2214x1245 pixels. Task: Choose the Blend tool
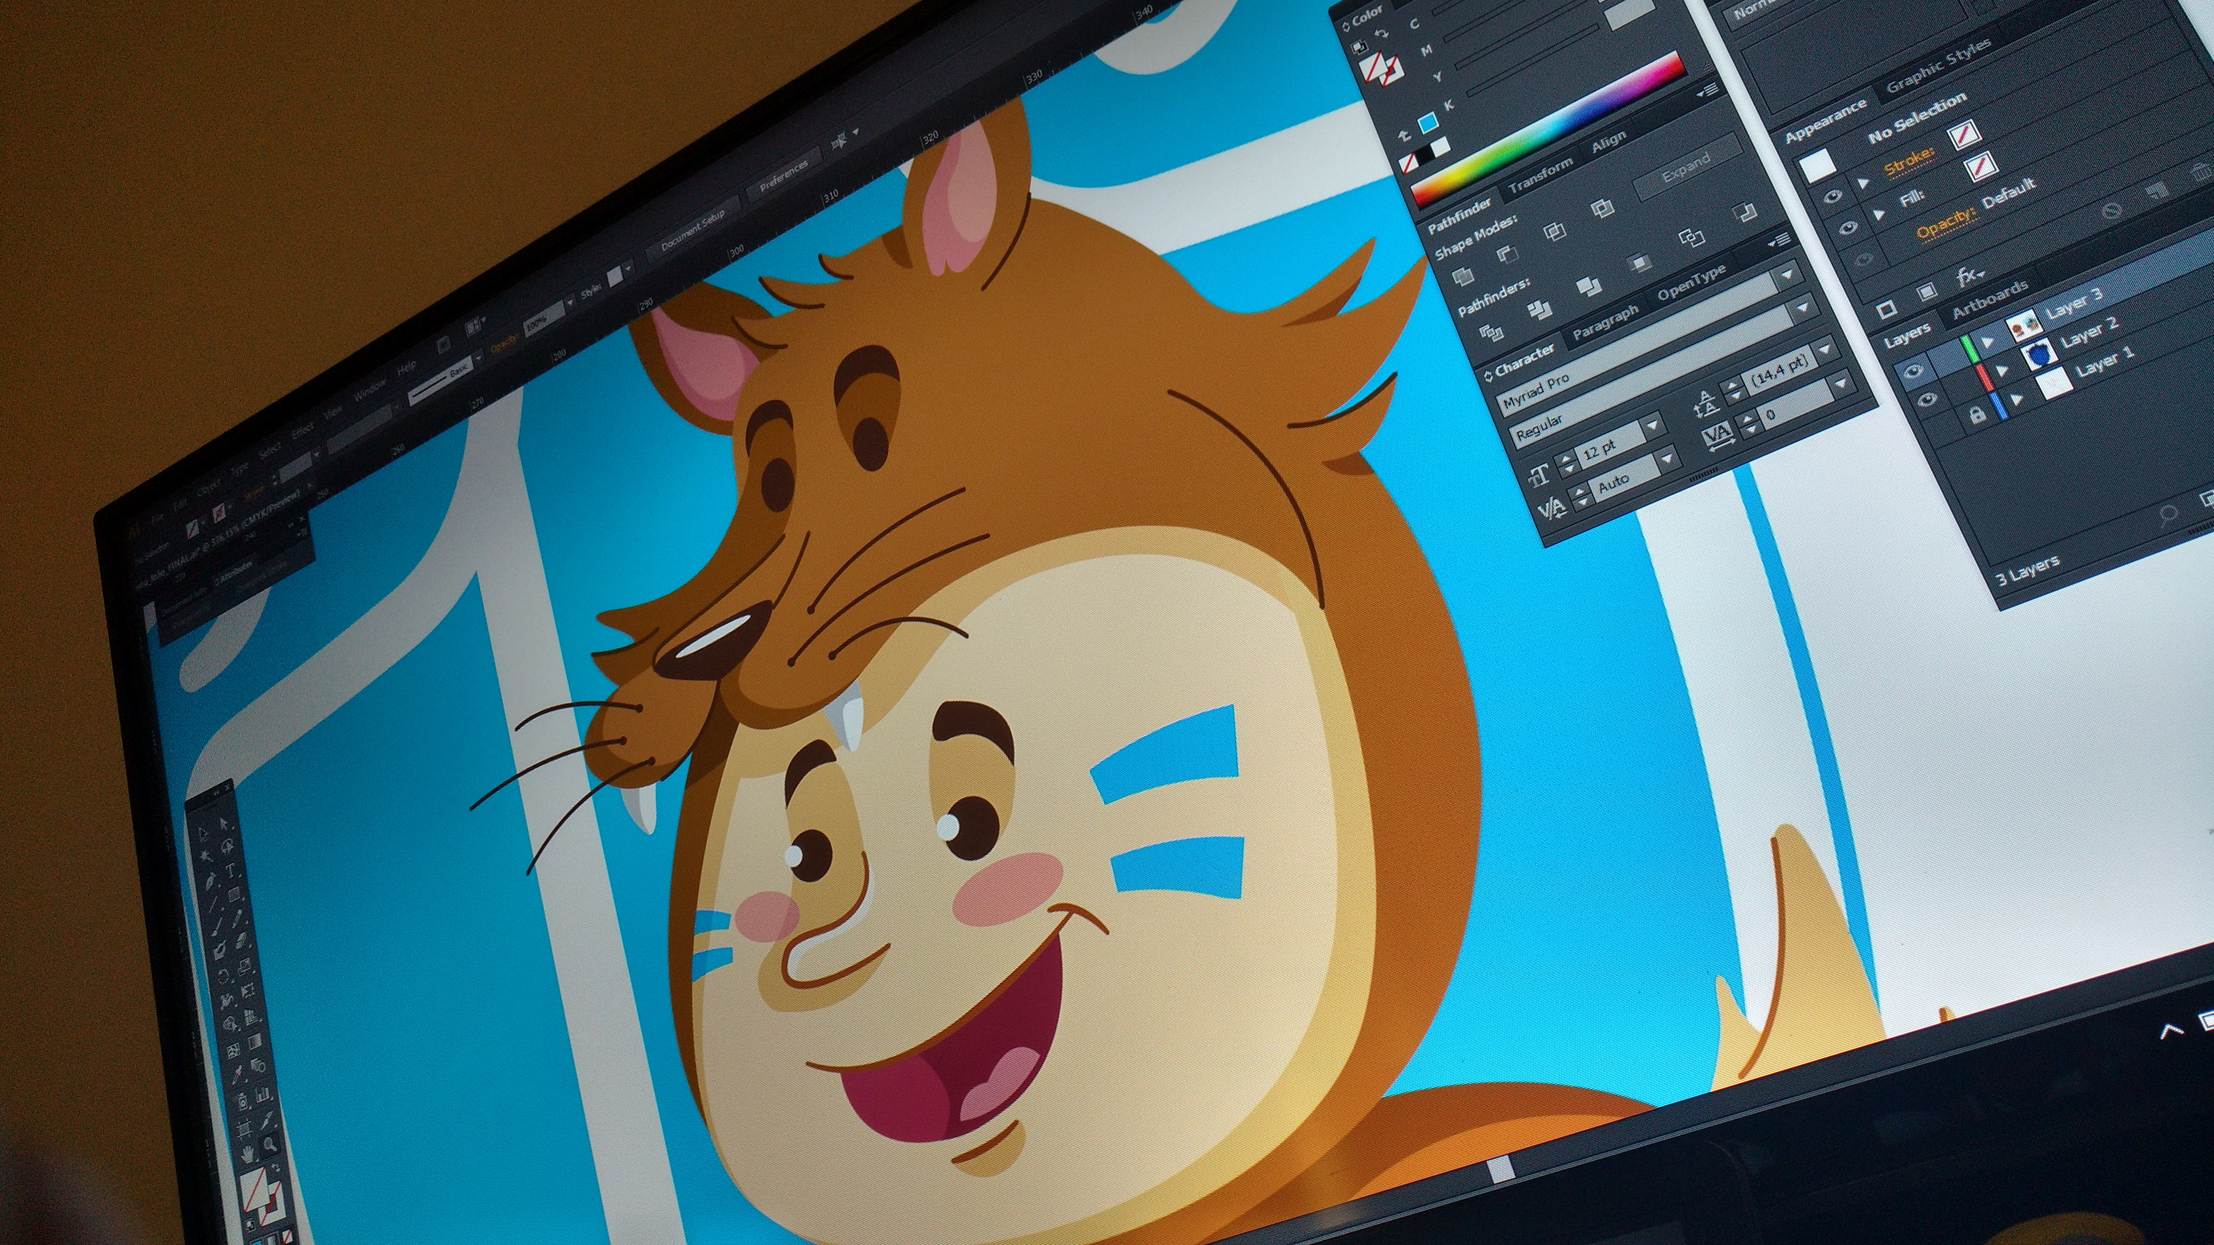[x=259, y=1065]
